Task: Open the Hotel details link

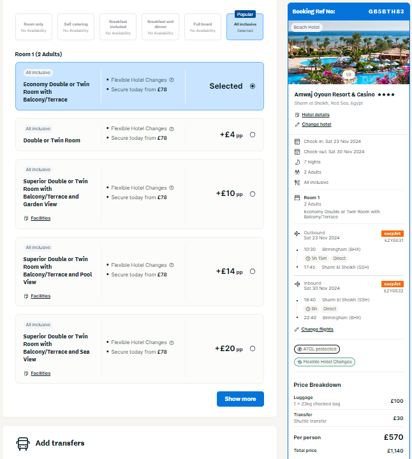Action: click(316, 115)
